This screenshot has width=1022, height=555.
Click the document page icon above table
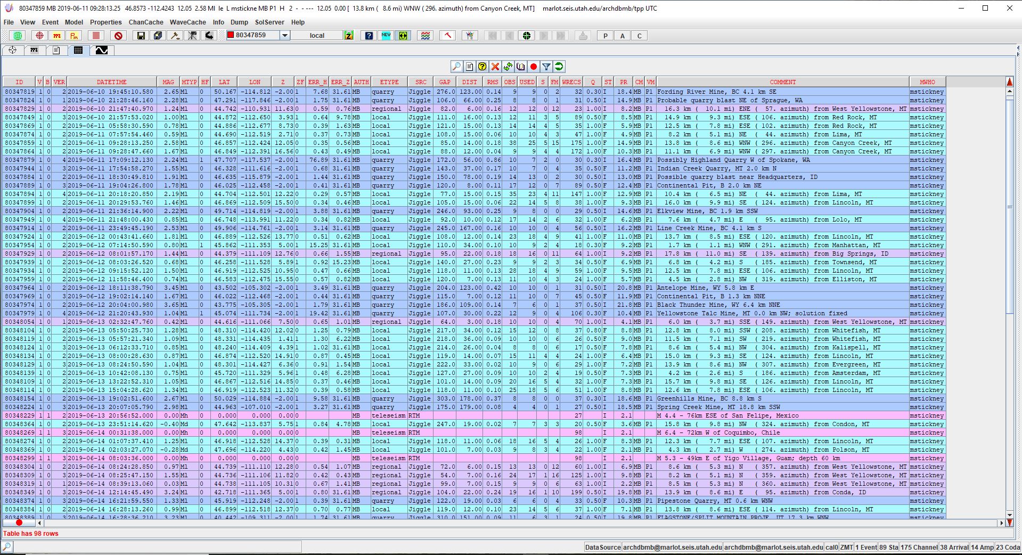coord(469,67)
